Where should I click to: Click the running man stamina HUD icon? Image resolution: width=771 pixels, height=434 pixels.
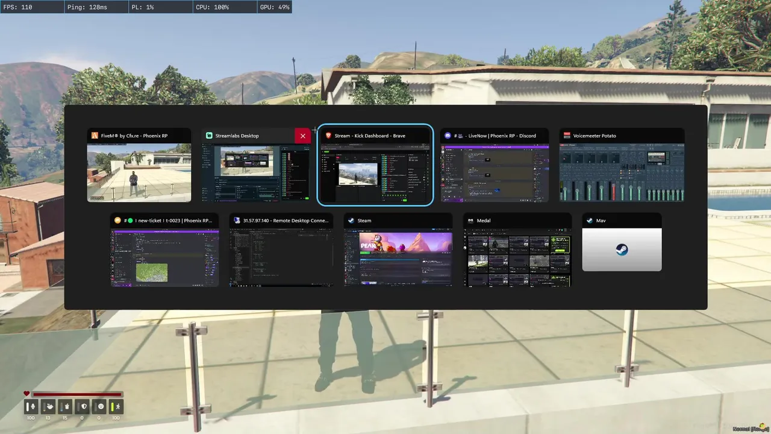[x=117, y=407]
